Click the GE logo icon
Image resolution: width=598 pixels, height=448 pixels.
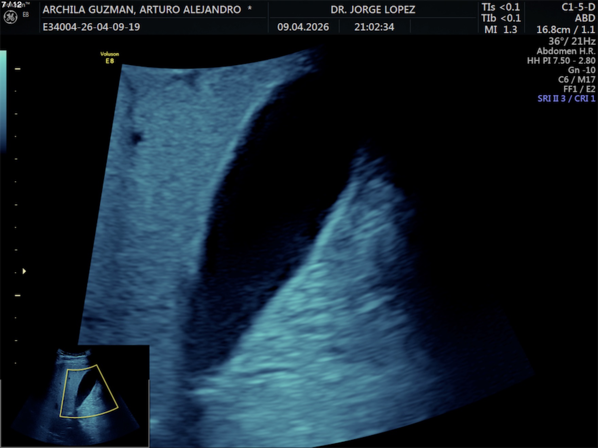click(10, 17)
